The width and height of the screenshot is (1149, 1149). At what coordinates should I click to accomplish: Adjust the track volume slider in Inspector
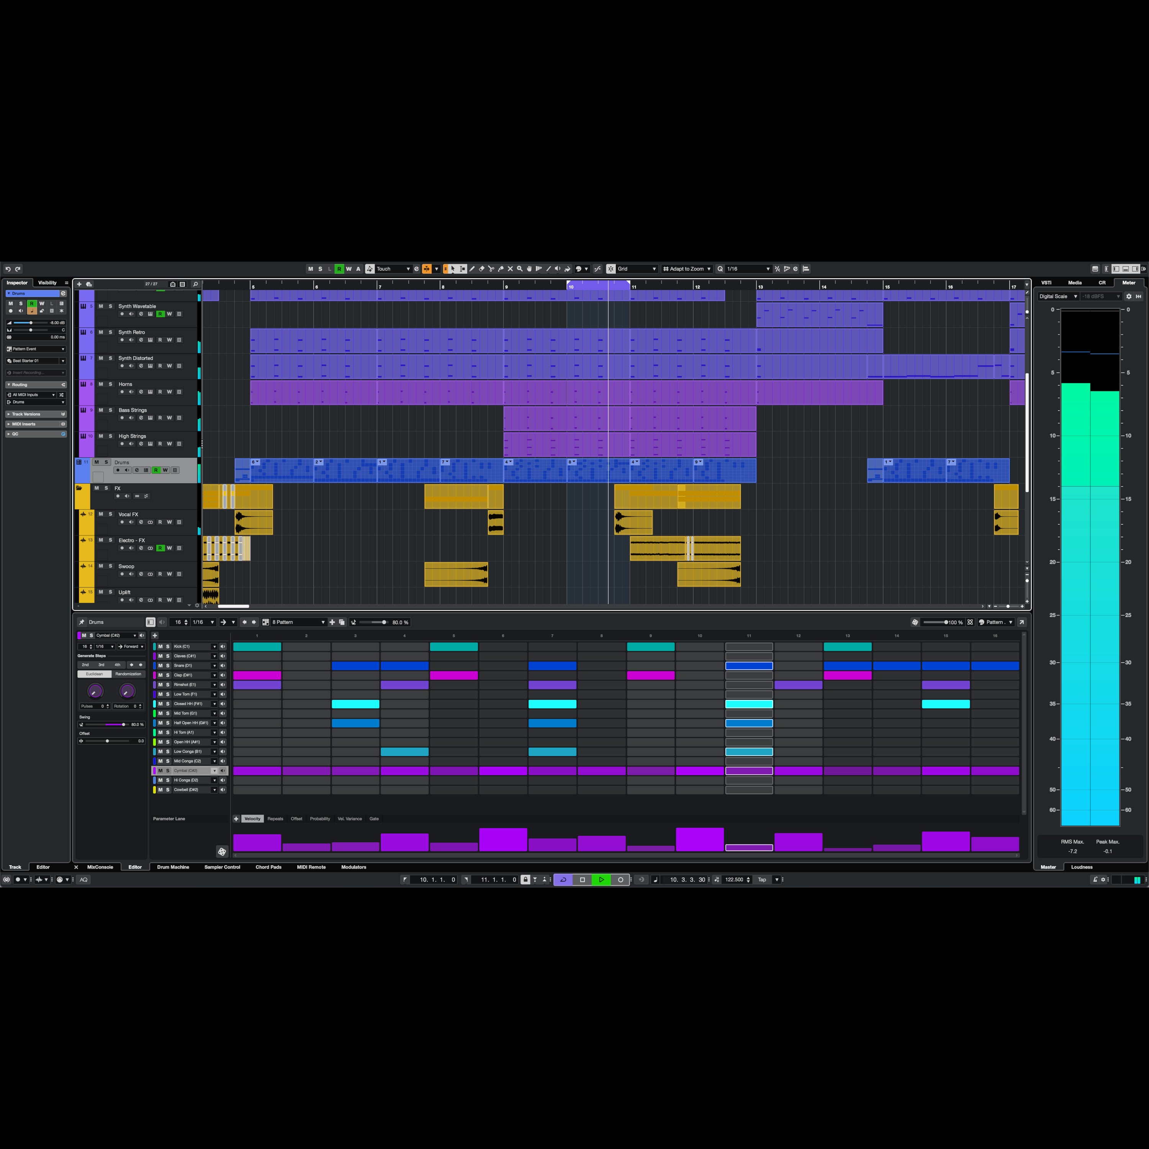[x=31, y=322]
